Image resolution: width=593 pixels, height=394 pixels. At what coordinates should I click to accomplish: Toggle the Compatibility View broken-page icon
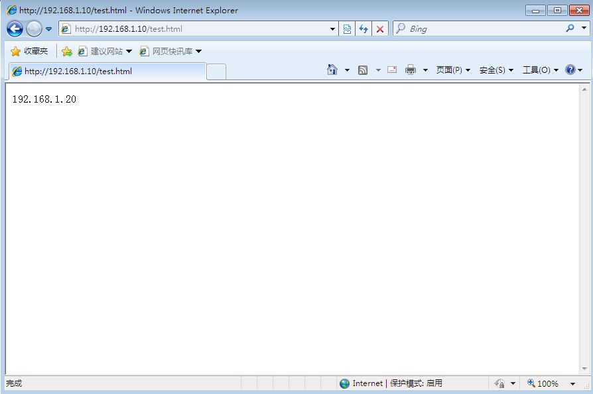point(347,29)
